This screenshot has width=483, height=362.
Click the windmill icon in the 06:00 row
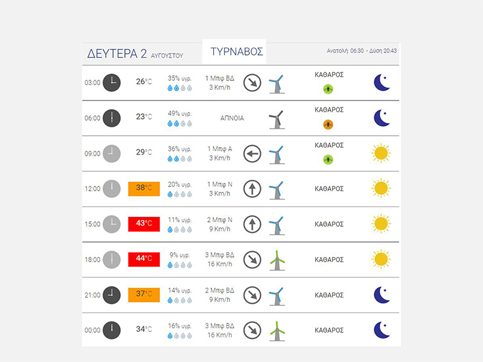pyautogui.click(x=275, y=118)
